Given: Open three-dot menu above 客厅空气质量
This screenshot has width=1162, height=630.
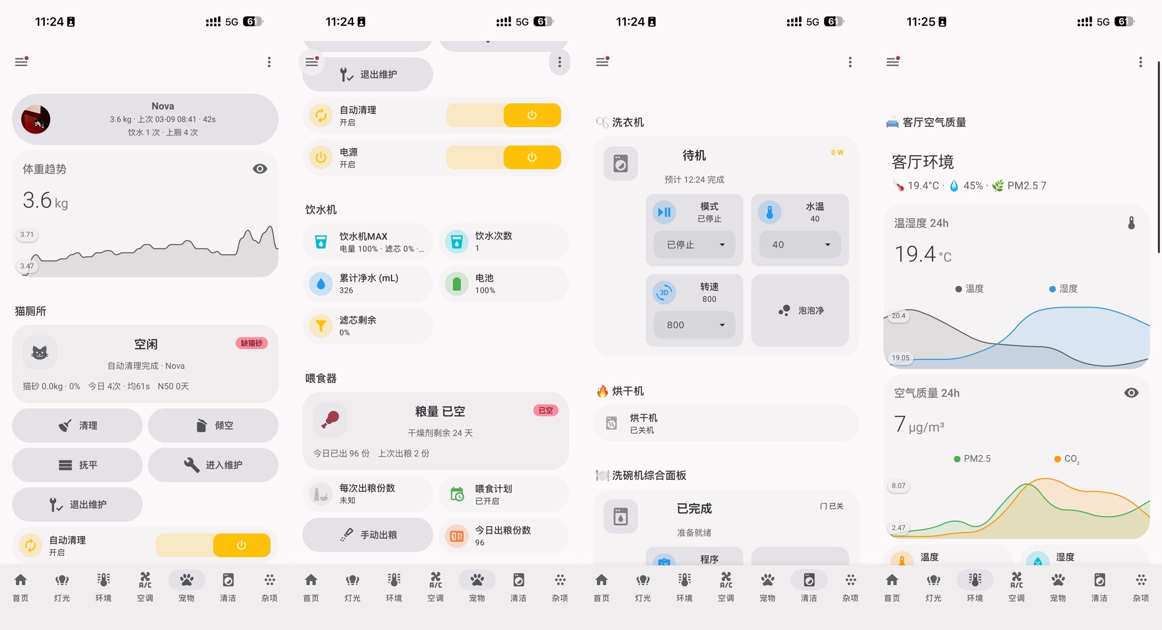Looking at the screenshot, I should (x=1140, y=62).
